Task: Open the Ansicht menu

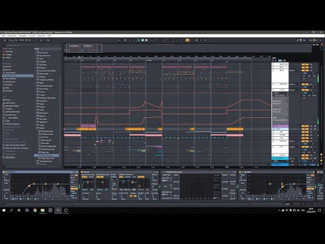Action: click(x=32, y=35)
